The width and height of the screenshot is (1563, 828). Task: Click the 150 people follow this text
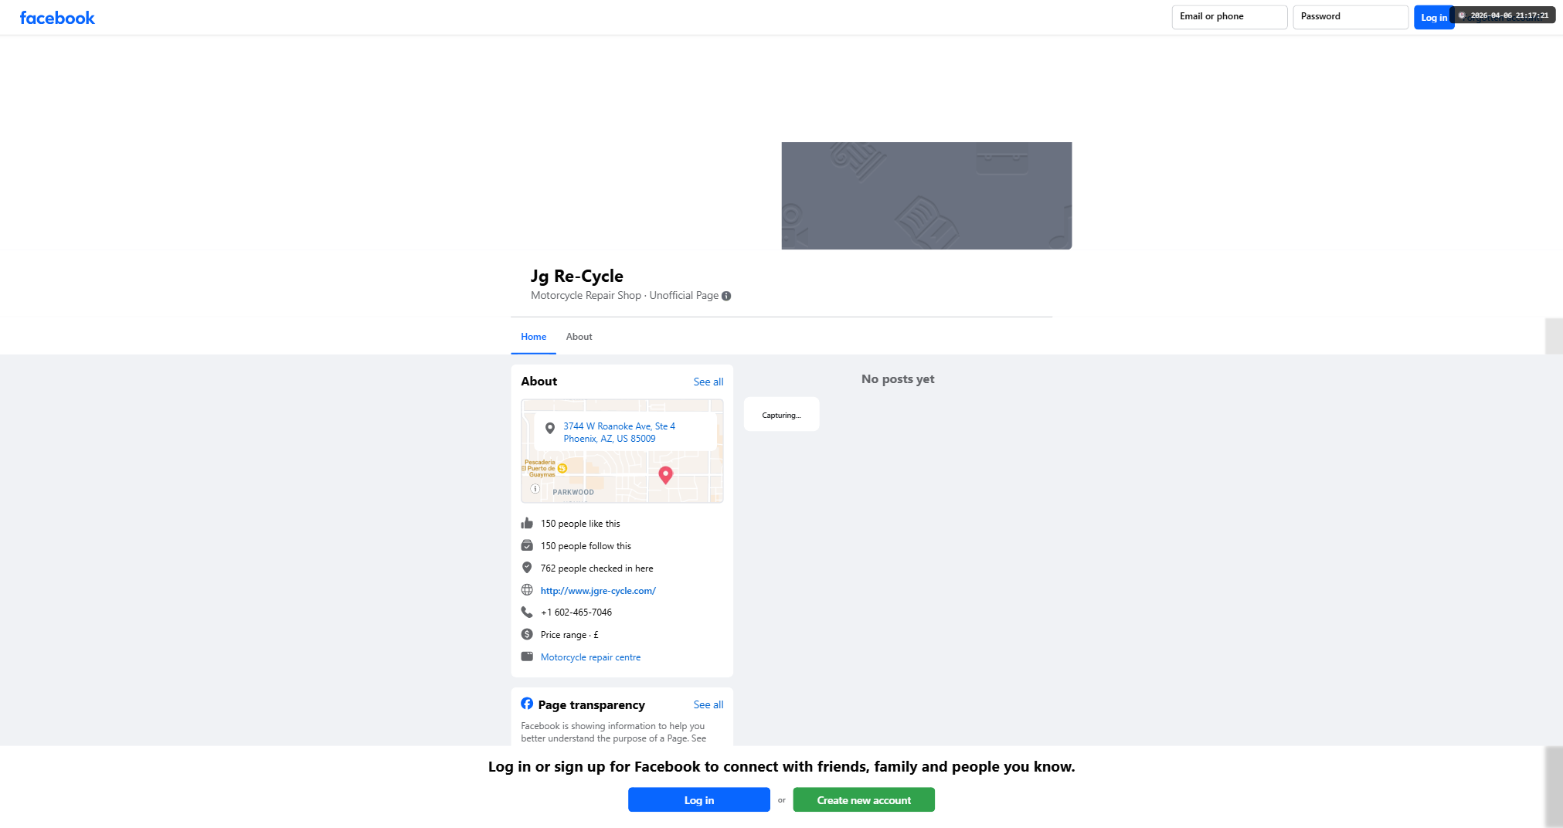(586, 546)
